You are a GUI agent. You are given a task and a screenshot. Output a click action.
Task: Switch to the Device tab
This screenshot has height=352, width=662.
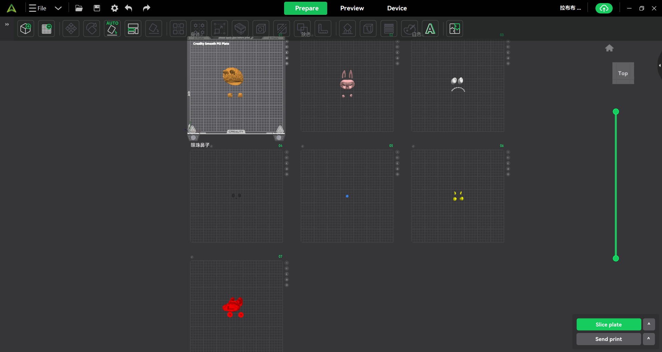[x=397, y=8]
